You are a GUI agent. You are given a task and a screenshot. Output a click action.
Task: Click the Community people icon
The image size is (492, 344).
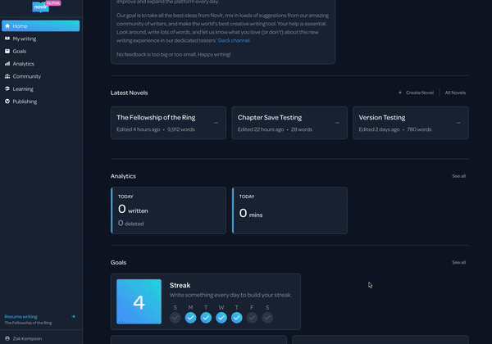click(x=7, y=76)
